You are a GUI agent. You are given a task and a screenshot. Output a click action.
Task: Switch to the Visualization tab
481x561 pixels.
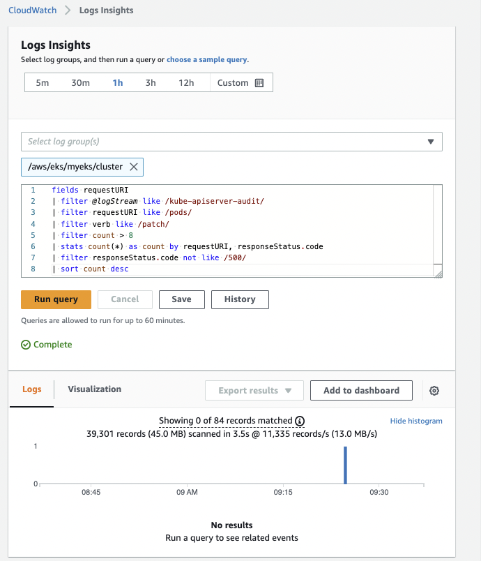(95, 389)
